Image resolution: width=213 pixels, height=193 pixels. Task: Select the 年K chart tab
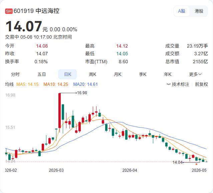click(168, 74)
